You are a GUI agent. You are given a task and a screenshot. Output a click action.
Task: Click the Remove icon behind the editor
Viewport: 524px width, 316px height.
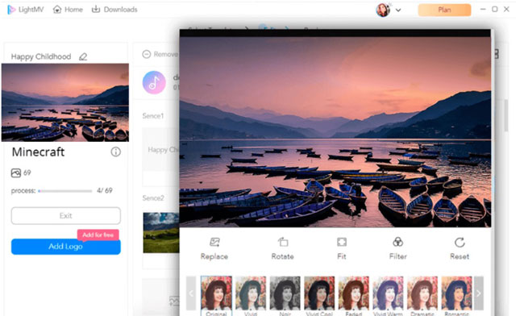[x=147, y=54]
